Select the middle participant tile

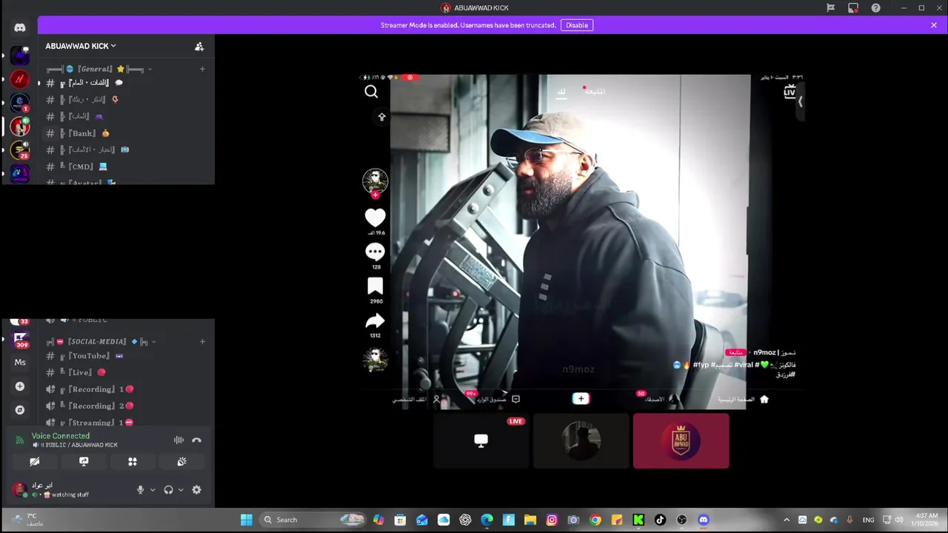click(x=581, y=441)
